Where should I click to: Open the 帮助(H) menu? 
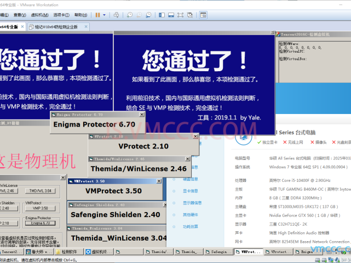click(x=79, y=15)
